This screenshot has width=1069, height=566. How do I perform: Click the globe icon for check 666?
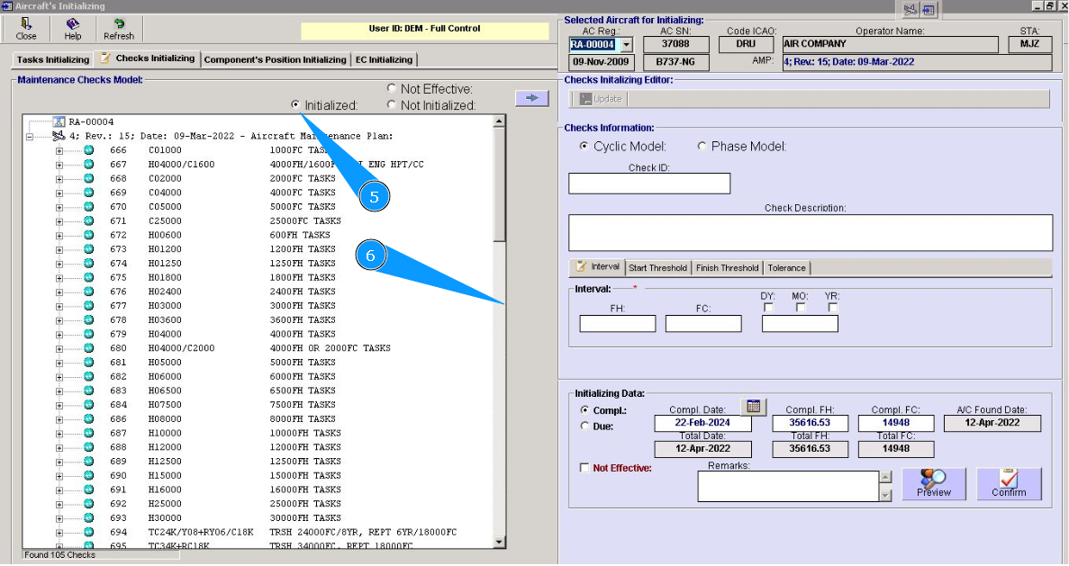tap(88, 150)
